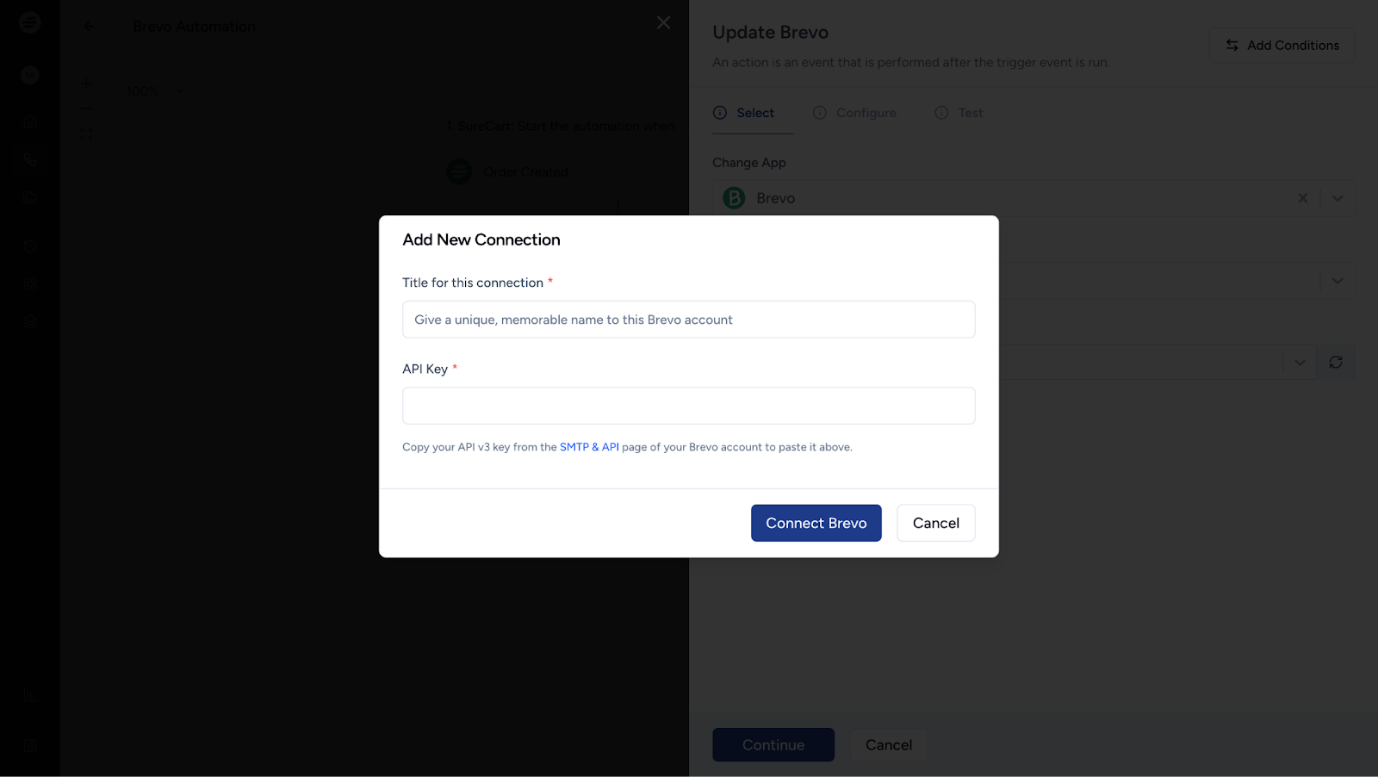Click the fit-to-screen icon on canvas
Screen dimensions: 1378x777
click(x=86, y=134)
